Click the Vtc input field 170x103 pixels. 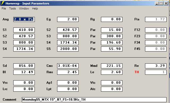[112, 83]
